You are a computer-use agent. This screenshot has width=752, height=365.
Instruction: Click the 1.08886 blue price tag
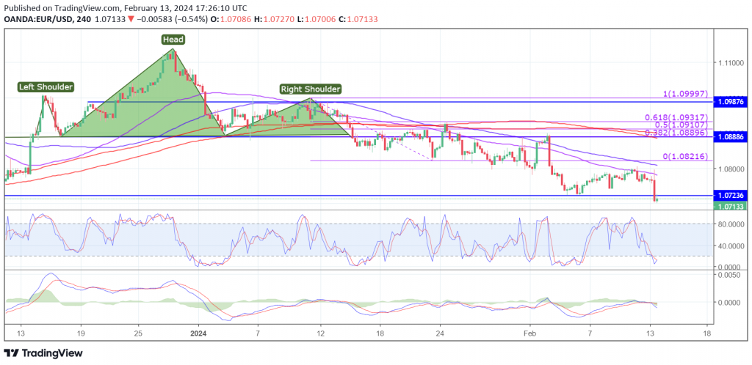pos(731,137)
